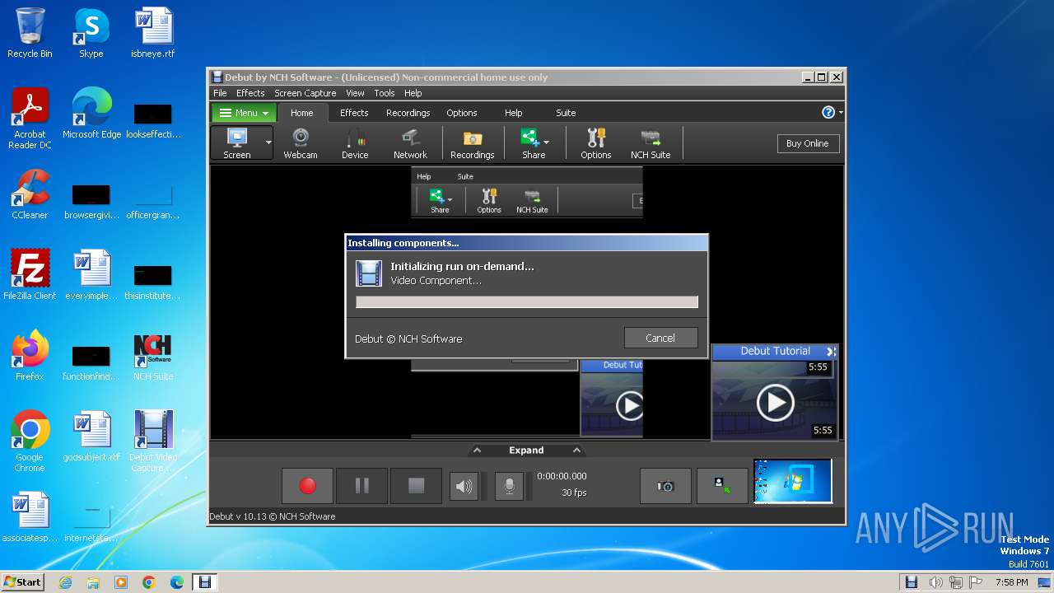The image size is (1054, 593).
Task: Take a snapshot with the camera button
Action: (x=665, y=486)
